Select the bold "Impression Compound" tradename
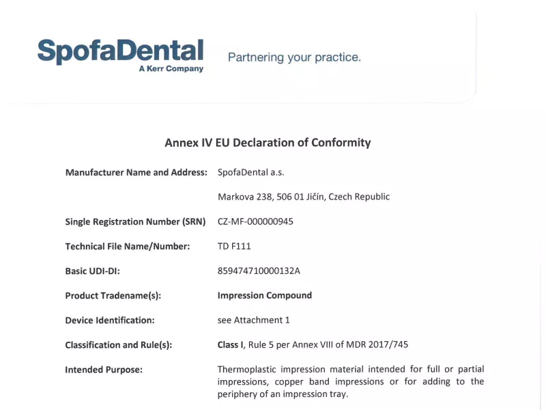The height and width of the screenshot is (410, 546). click(264, 296)
